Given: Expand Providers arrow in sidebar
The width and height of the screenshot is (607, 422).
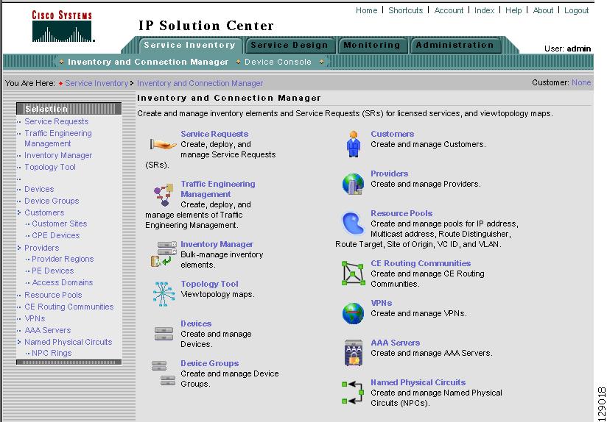Looking at the screenshot, I should pos(19,248).
